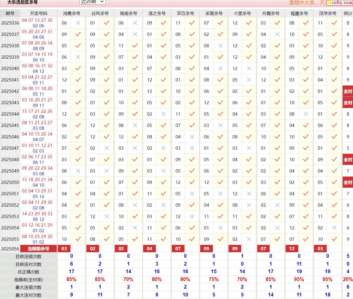Screen dimensions: 353x299
Task: Click current kill number 04 under 荡之杀号
Action: click(x=150, y=249)
